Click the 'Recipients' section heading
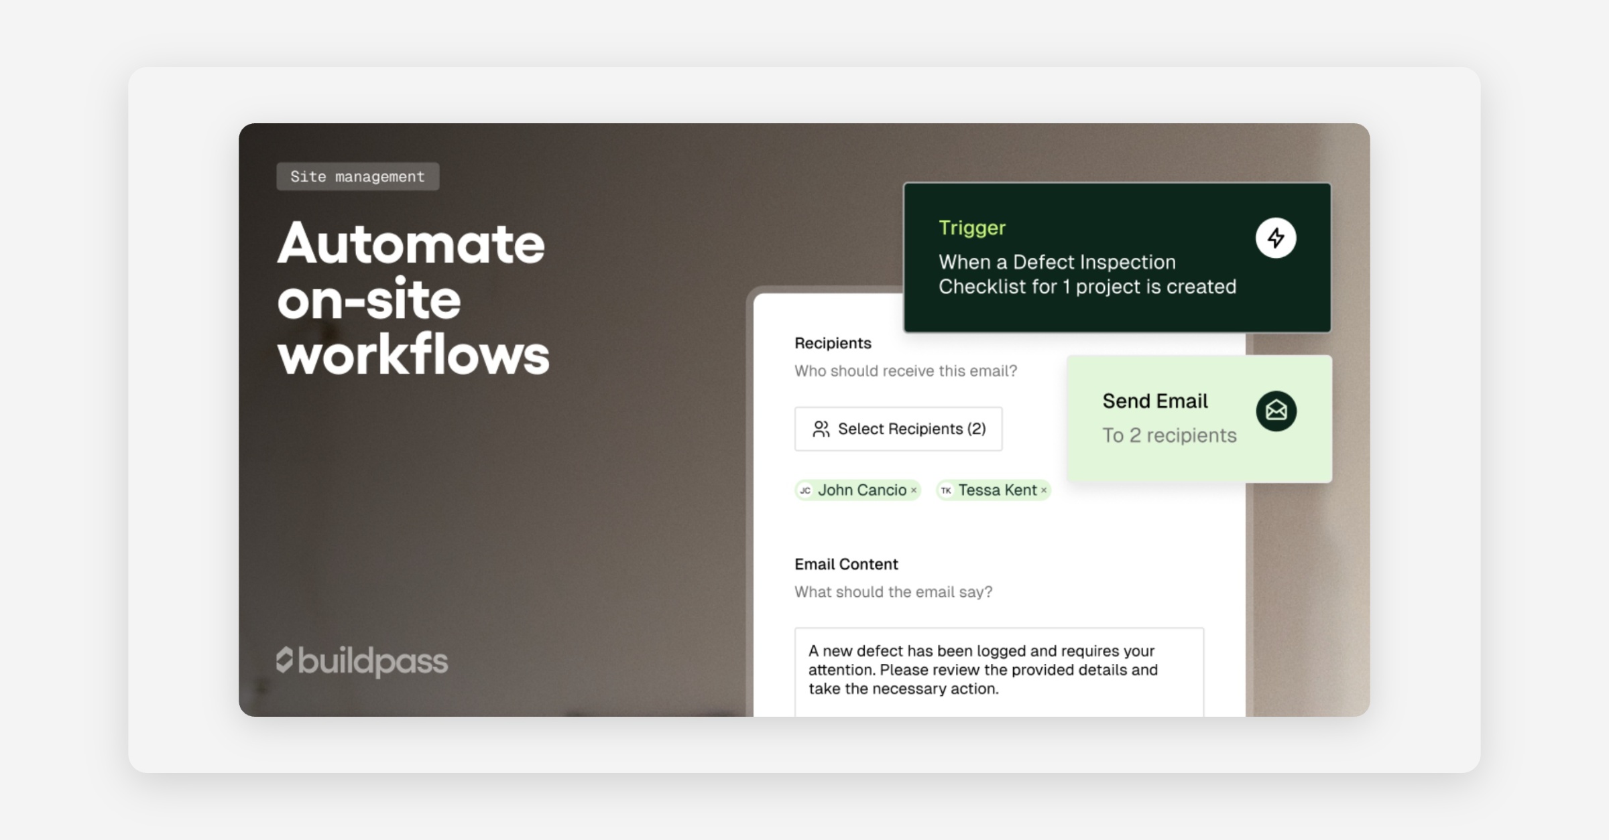Viewport: 1609px width, 840px height. (833, 343)
